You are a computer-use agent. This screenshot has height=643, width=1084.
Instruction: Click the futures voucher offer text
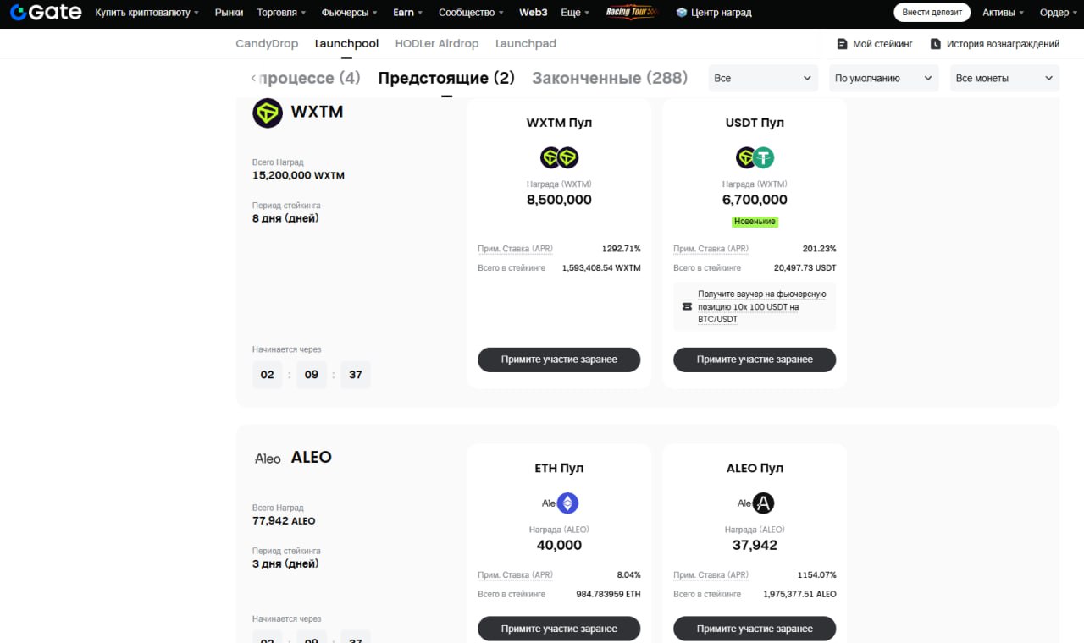point(761,306)
